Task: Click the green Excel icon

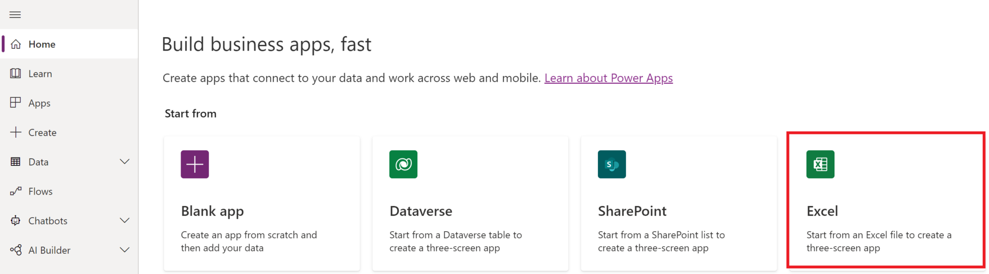Action: click(820, 164)
